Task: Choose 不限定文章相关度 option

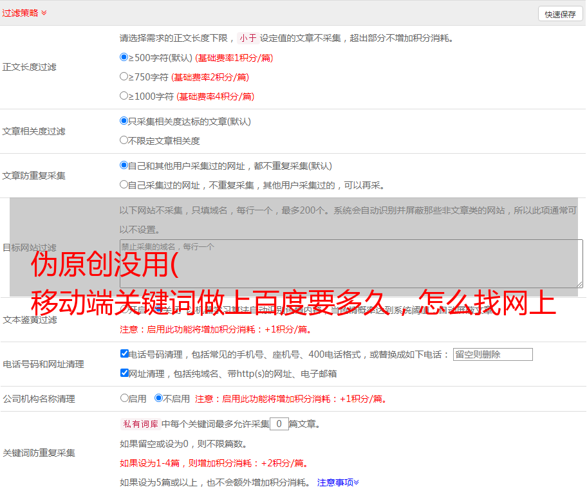Action: click(124, 140)
